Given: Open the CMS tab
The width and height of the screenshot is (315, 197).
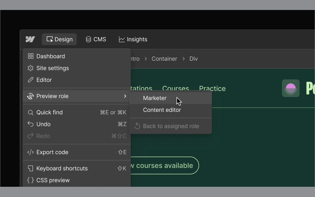Looking at the screenshot, I should (x=96, y=39).
